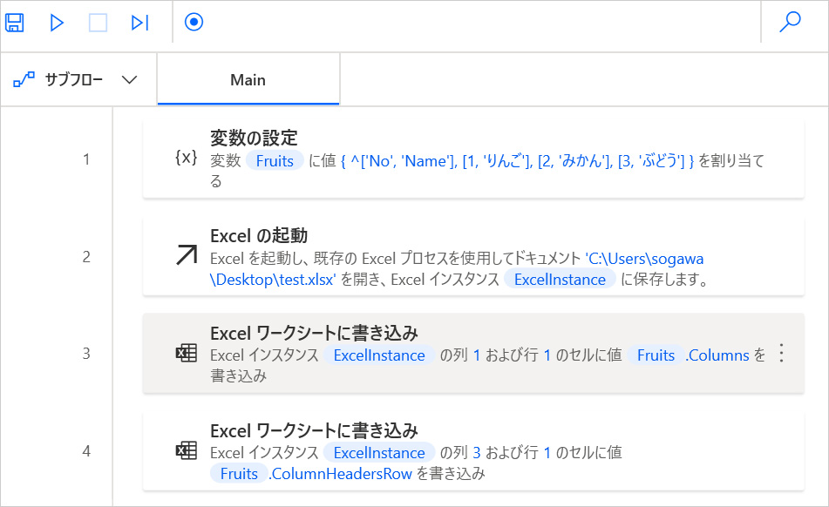
Task: Open search with the magnifier icon
Action: (x=790, y=23)
